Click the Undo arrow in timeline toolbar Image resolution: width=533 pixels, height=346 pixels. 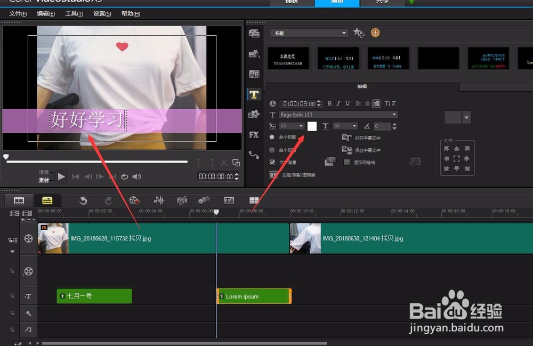[x=83, y=200]
